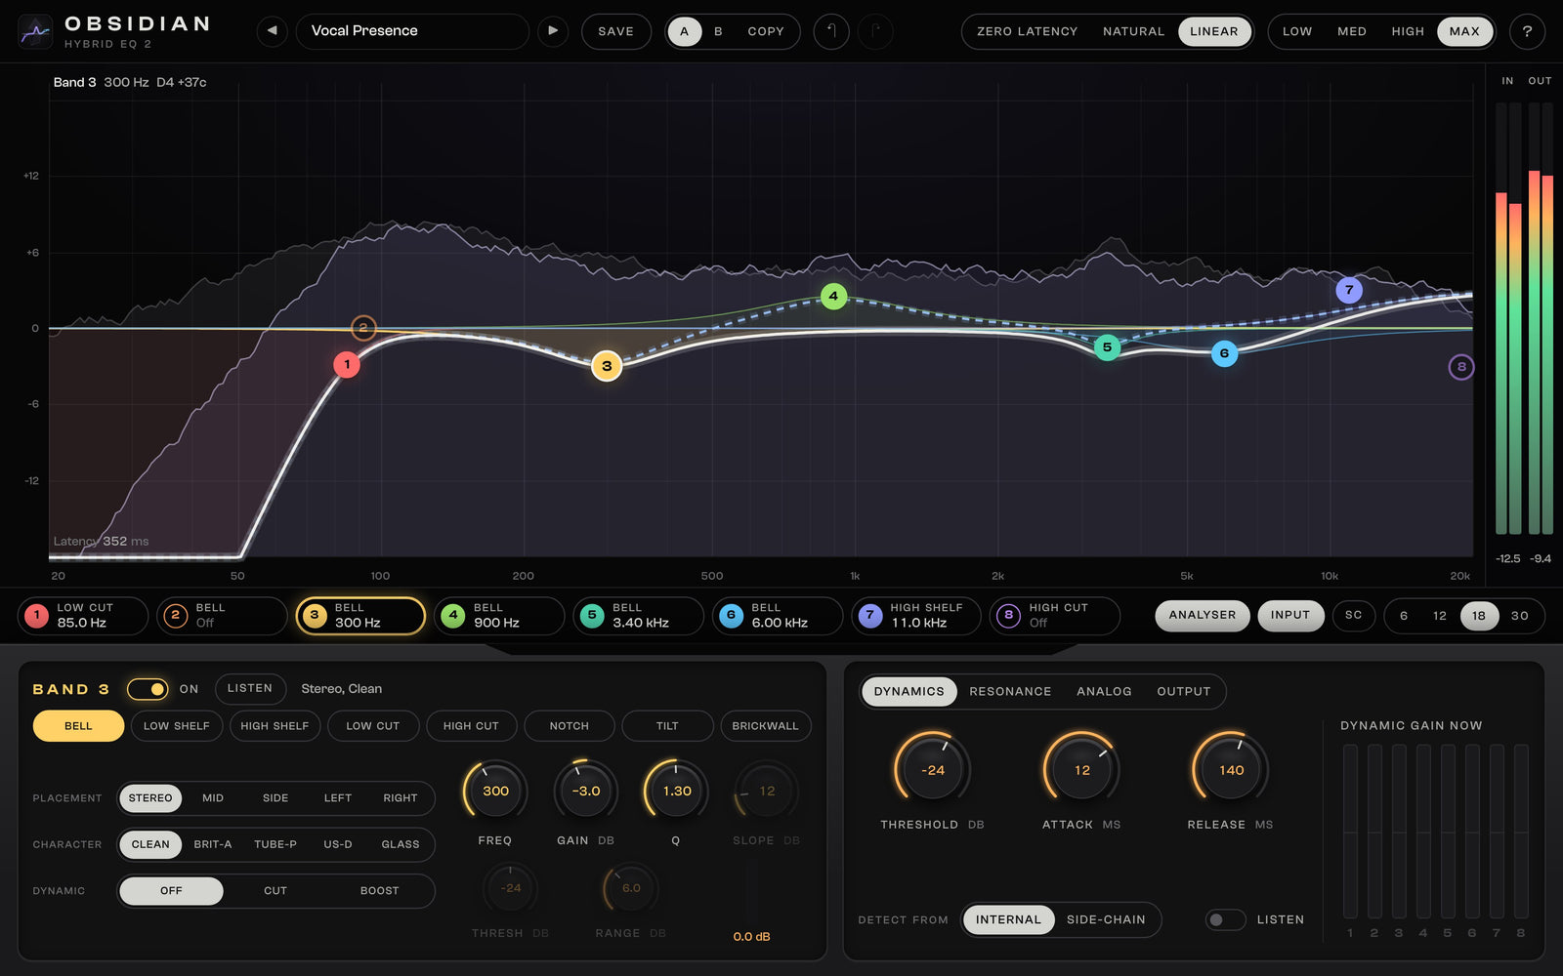Select band 7 purple node on curve
Image resolution: width=1563 pixels, height=976 pixels.
(1349, 290)
